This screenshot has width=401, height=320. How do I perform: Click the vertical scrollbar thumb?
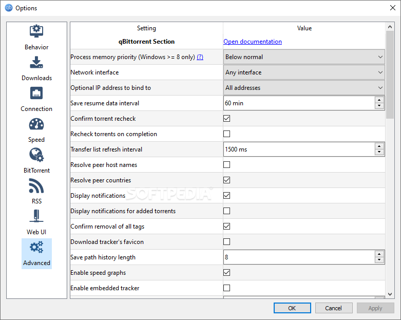click(390, 74)
